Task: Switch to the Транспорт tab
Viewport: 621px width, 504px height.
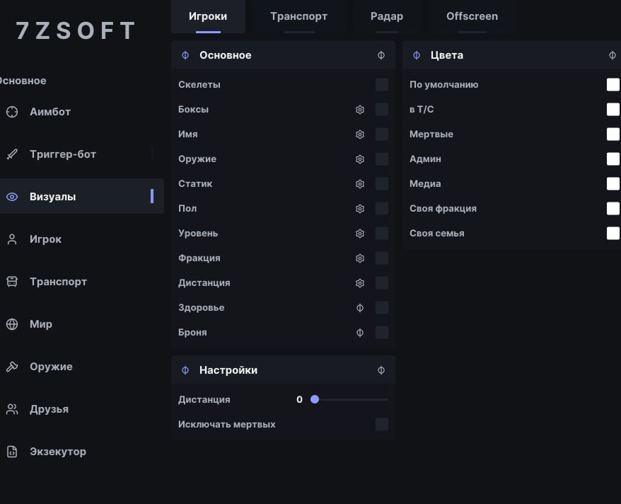Action: tap(298, 17)
